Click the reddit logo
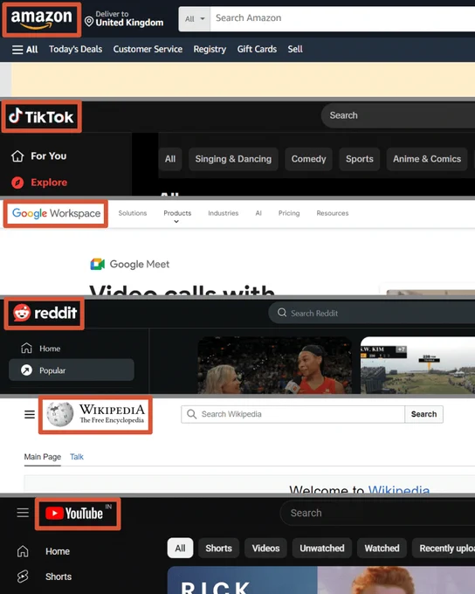The height and width of the screenshot is (594, 475). point(45,314)
